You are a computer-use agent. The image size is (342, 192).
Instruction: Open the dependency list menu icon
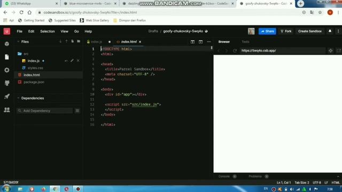coord(77,110)
